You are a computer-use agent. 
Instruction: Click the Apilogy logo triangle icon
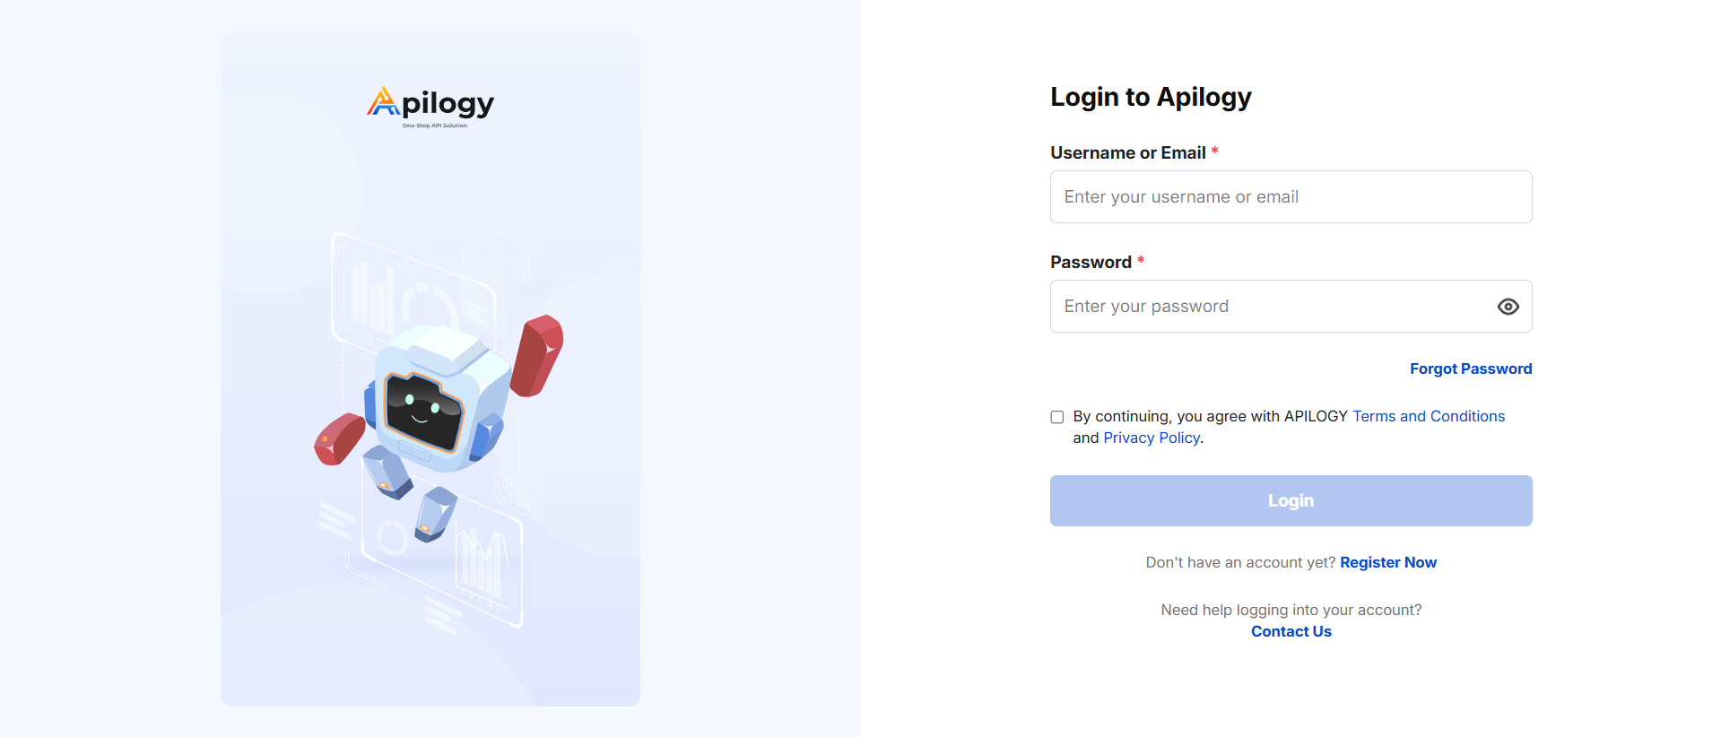click(383, 102)
